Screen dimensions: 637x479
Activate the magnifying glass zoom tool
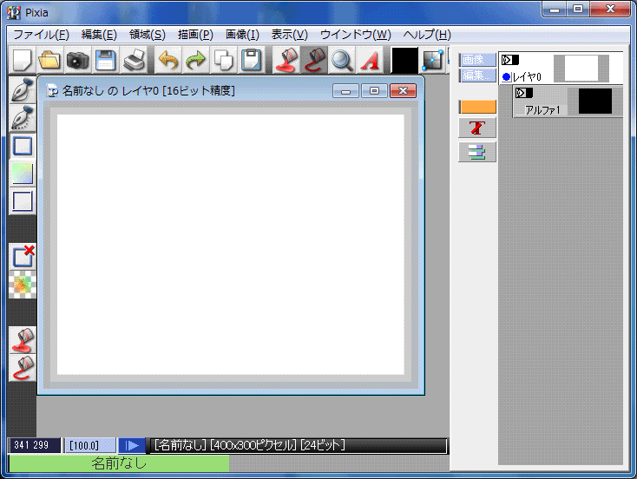click(x=342, y=60)
